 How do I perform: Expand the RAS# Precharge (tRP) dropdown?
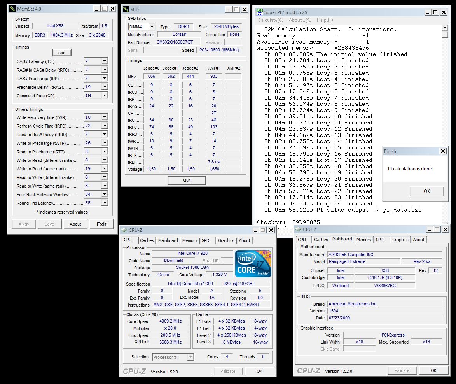point(105,78)
